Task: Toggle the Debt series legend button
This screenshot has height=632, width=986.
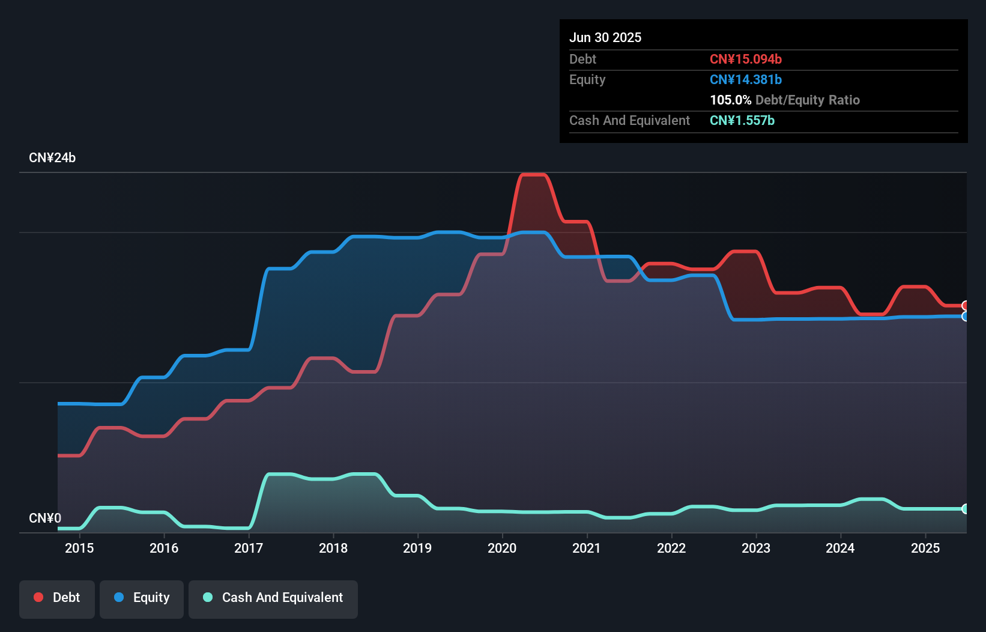Action: [57, 599]
